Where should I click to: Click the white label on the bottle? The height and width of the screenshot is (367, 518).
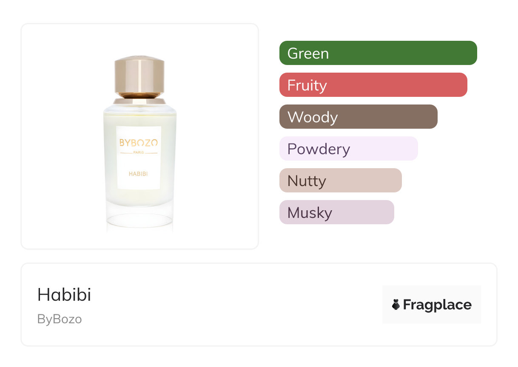(139, 164)
